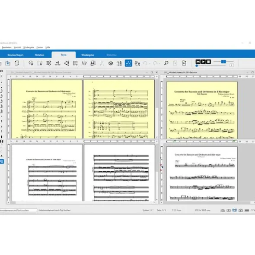
Task: Click the yellow second score page thumbnail
Action: coord(119,109)
